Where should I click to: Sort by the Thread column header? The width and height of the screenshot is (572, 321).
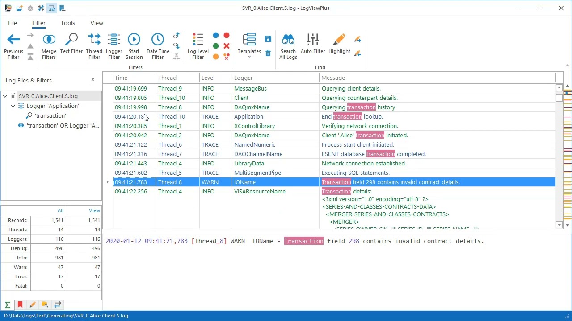(178, 78)
